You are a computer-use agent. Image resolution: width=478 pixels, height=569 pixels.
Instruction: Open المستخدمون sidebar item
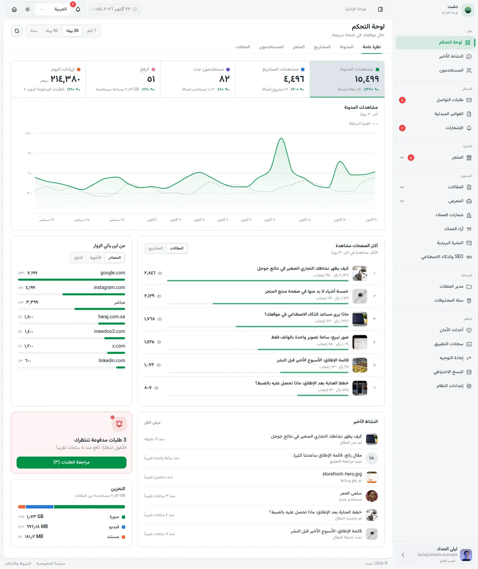tap(435, 70)
